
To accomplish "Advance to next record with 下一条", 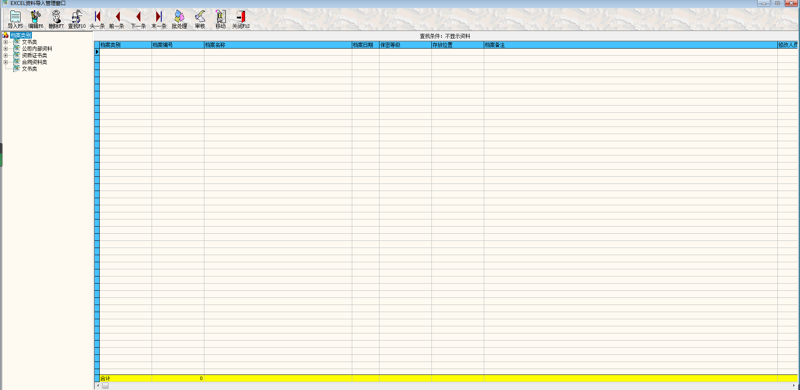I will [138, 19].
